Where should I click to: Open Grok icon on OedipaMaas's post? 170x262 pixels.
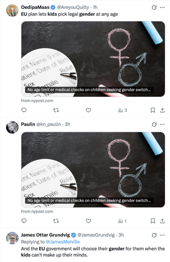point(154,7)
